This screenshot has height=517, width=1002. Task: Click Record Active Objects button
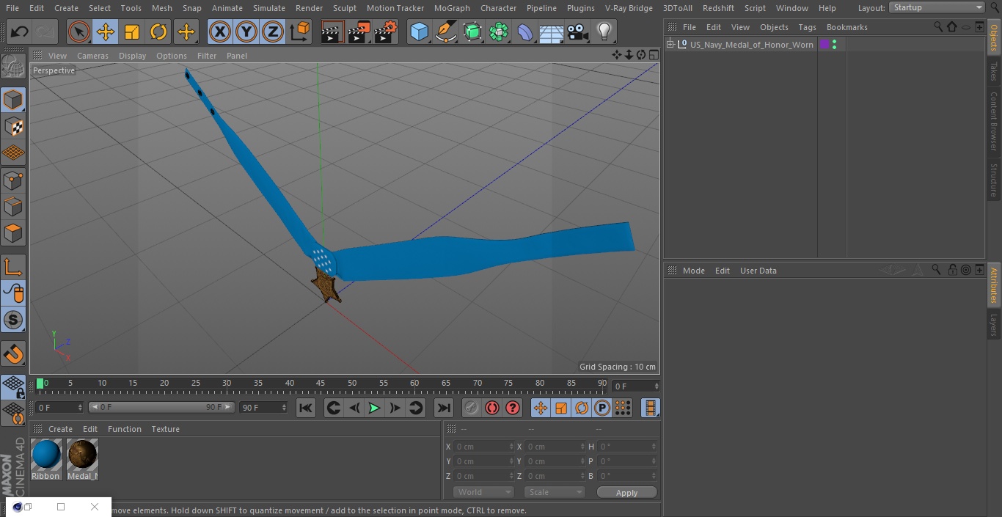click(x=472, y=408)
